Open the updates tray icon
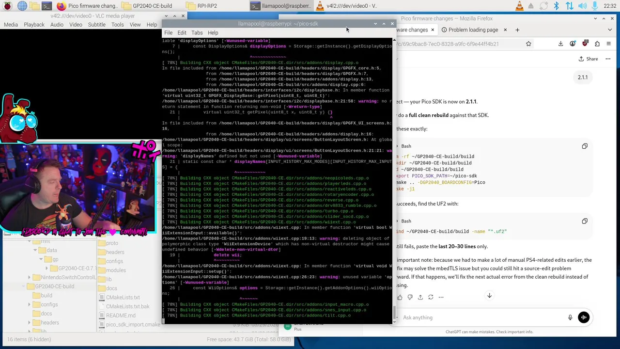The image size is (620, 349). (544, 6)
